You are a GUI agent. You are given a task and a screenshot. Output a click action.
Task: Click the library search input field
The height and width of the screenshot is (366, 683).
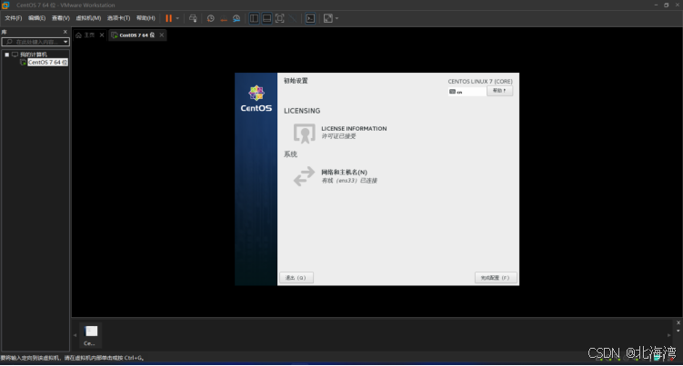(34, 42)
